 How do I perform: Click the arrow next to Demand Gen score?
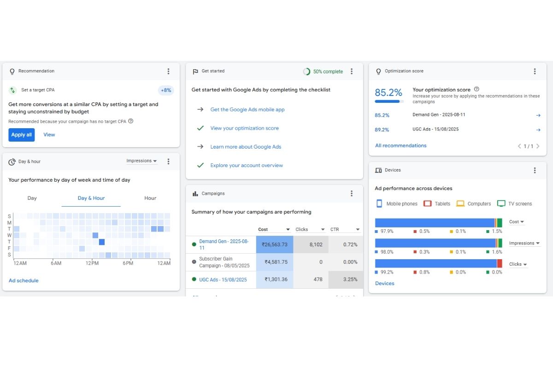pyautogui.click(x=538, y=115)
